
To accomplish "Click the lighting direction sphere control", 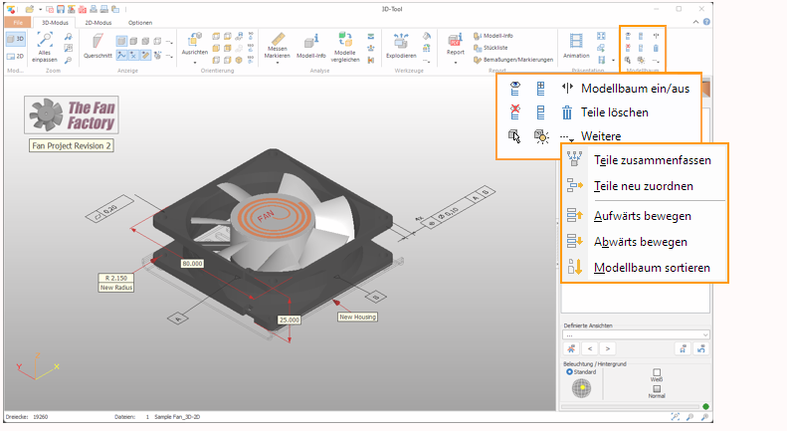I will click(579, 387).
